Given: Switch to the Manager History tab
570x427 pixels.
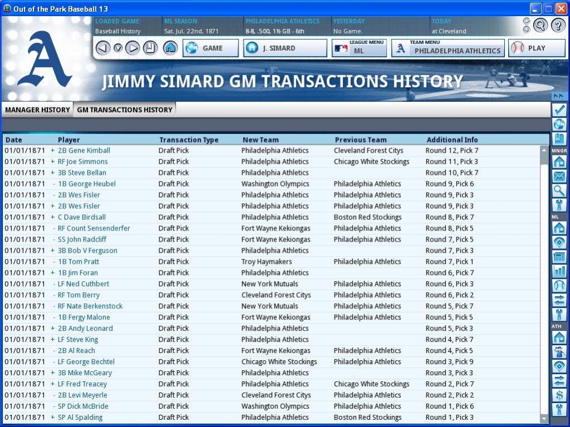Looking at the screenshot, I should (x=37, y=110).
